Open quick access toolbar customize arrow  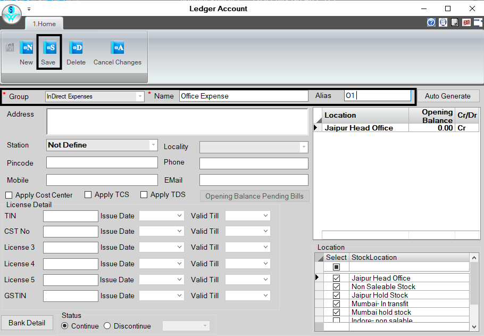(29, 9)
